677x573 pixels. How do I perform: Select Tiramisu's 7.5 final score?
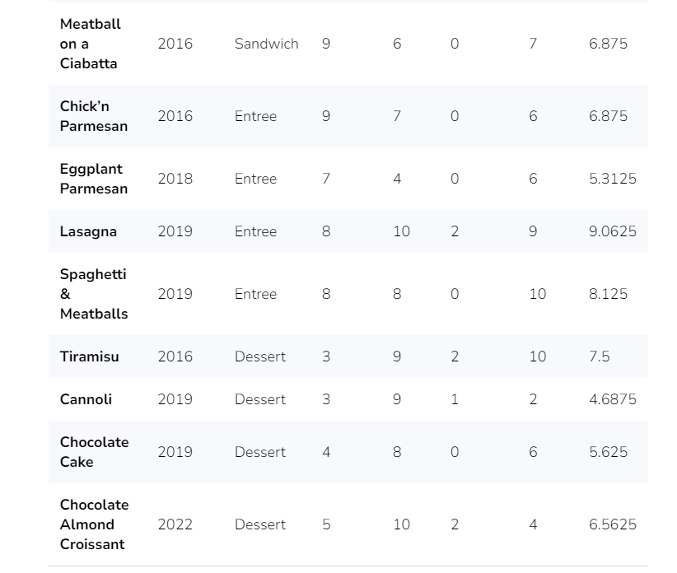[x=599, y=356]
